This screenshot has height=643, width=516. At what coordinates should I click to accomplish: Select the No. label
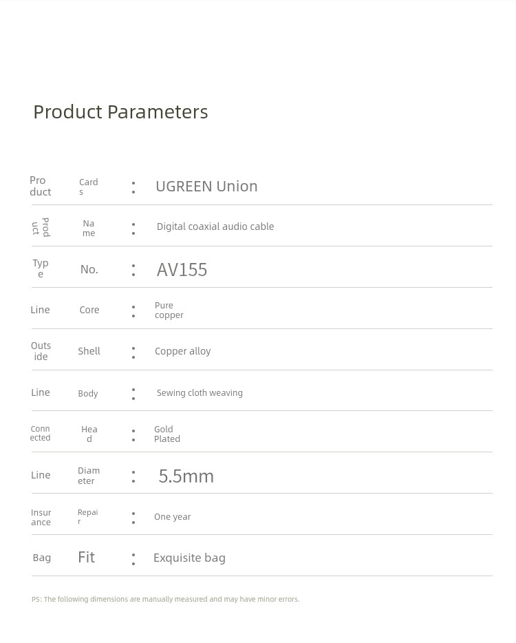(x=89, y=269)
